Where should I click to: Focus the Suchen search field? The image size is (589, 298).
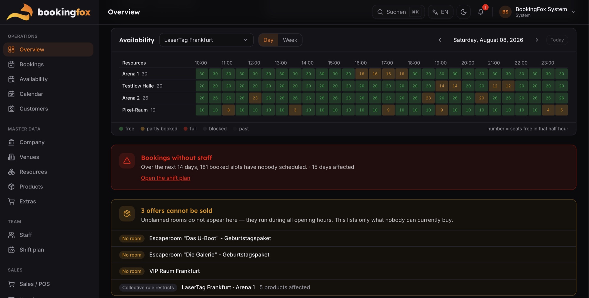click(398, 12)
